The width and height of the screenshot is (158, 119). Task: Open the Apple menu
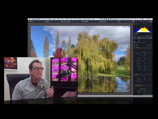click(30, 19)
